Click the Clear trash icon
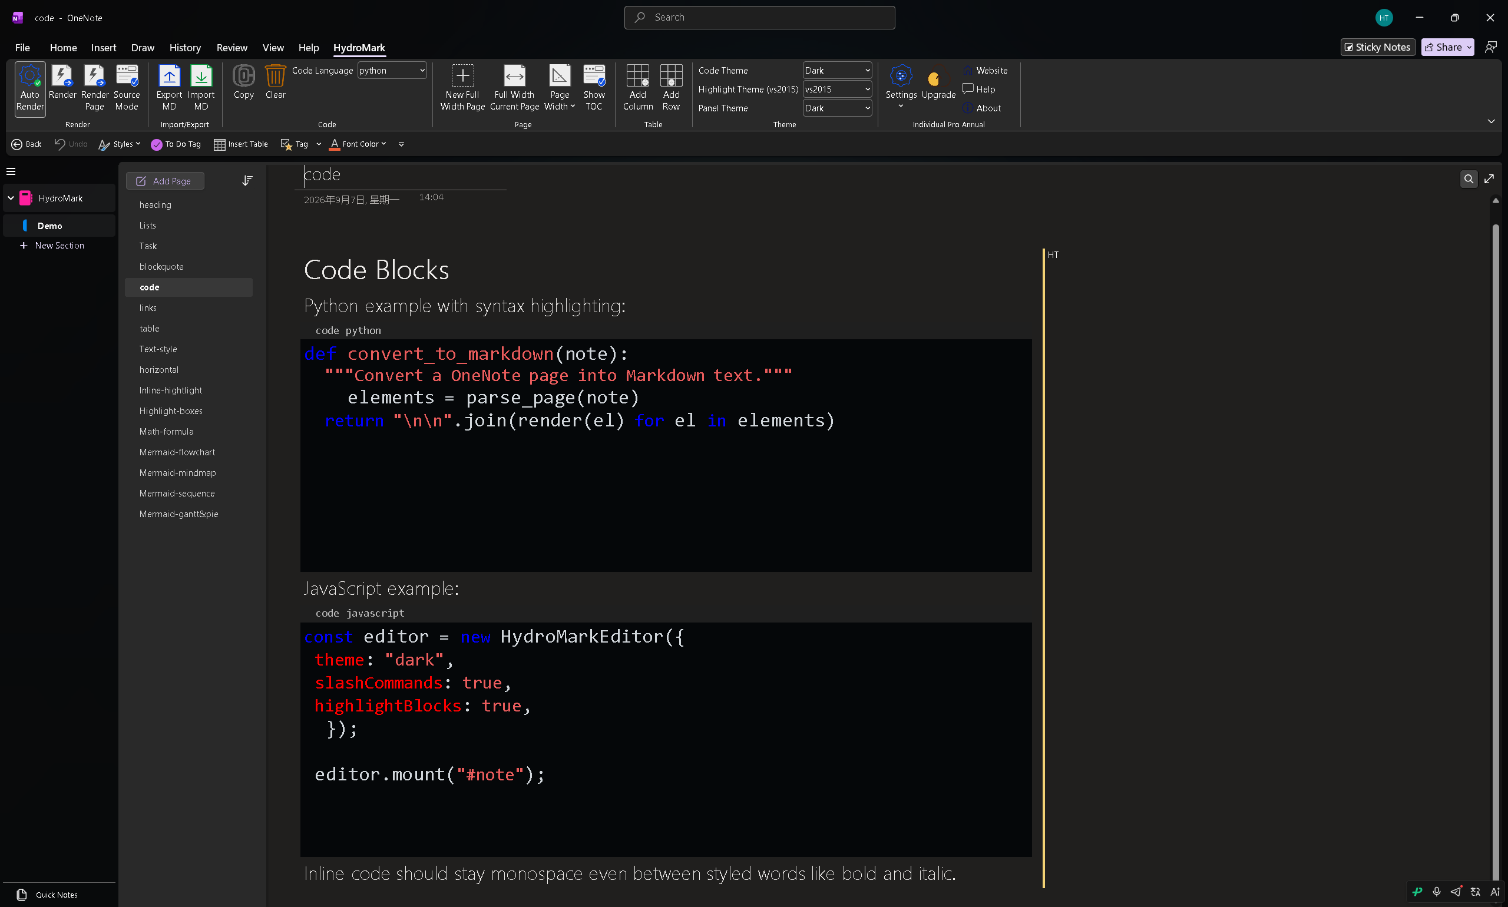This screenshot has width=1508, height=907. [x=275, y=82]
